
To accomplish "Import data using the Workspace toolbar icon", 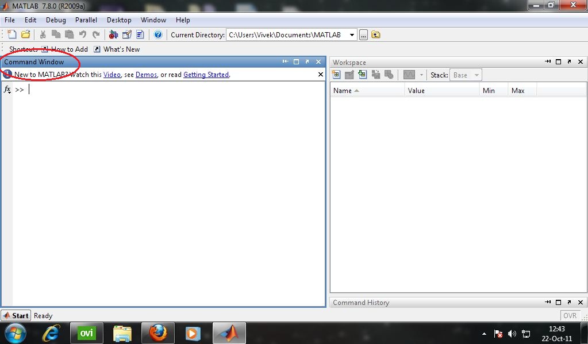I will [362, 74].
